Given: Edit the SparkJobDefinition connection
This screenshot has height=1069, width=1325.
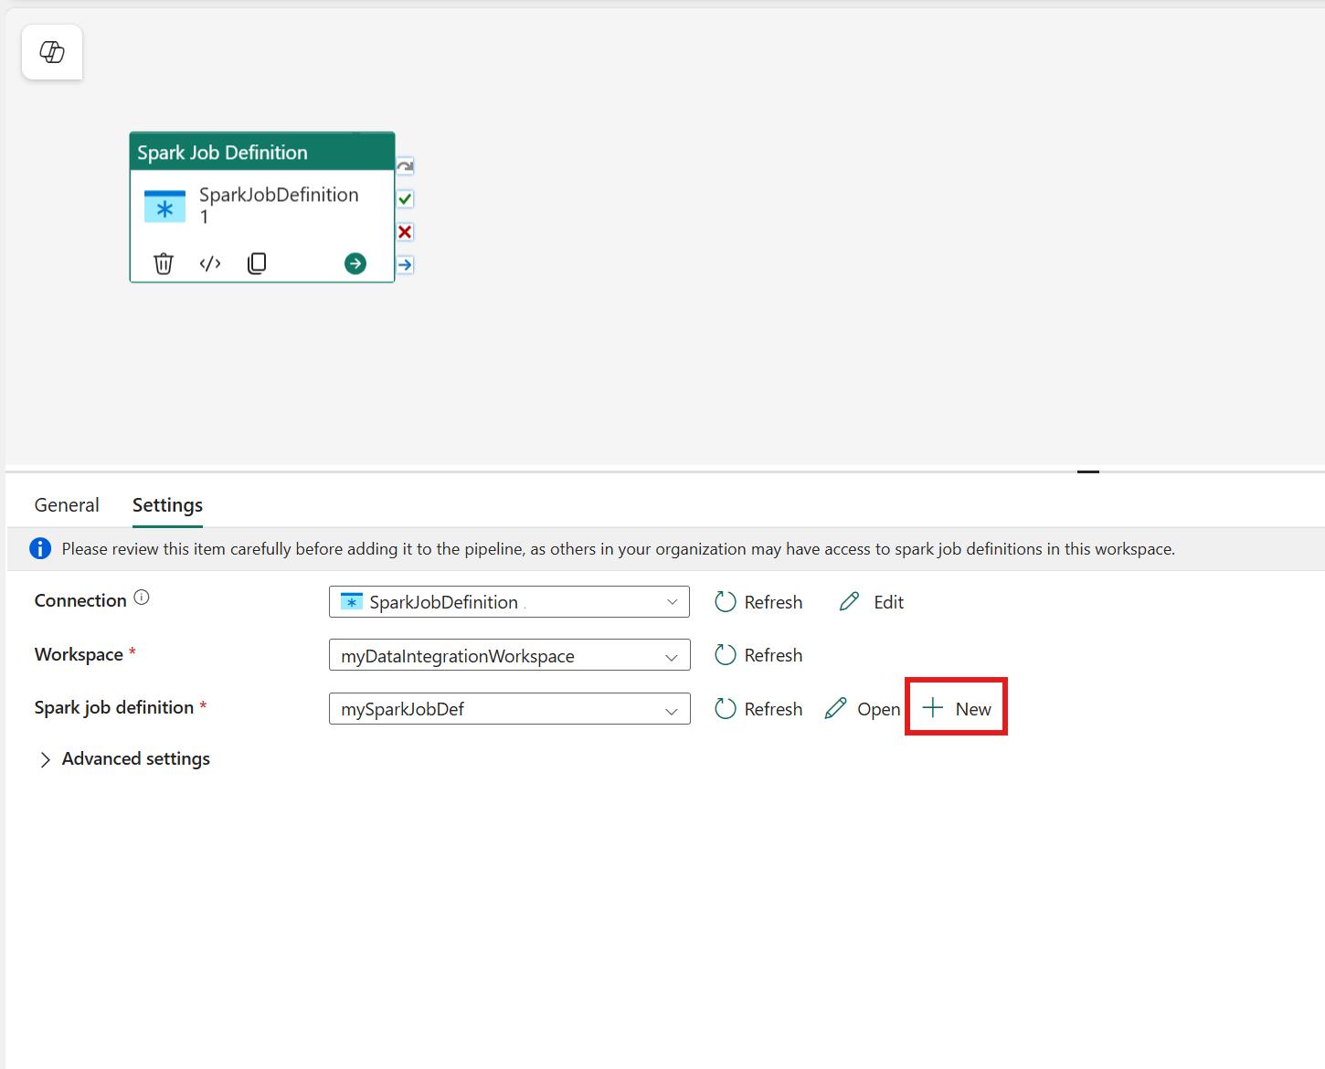Looking at the screenshot, I should pos(872,602).
